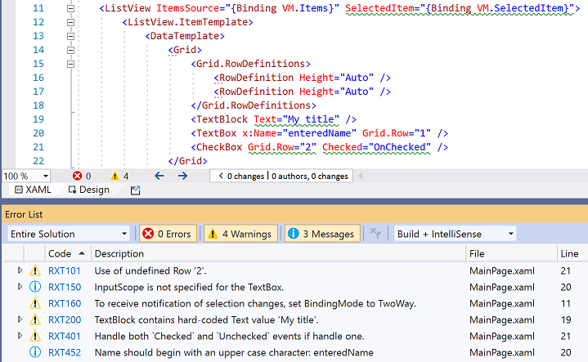588x362 pixels.
Task: Click the red error count icon in editor bar
Action: click(x=77, y=176)
